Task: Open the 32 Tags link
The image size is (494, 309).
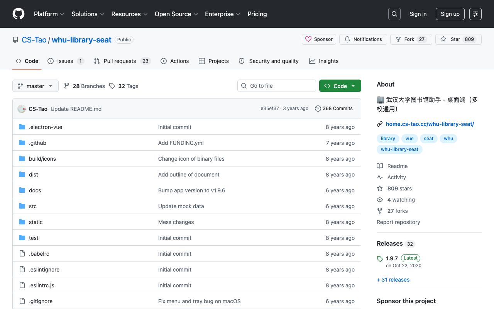Action: [x=123, y=86]
